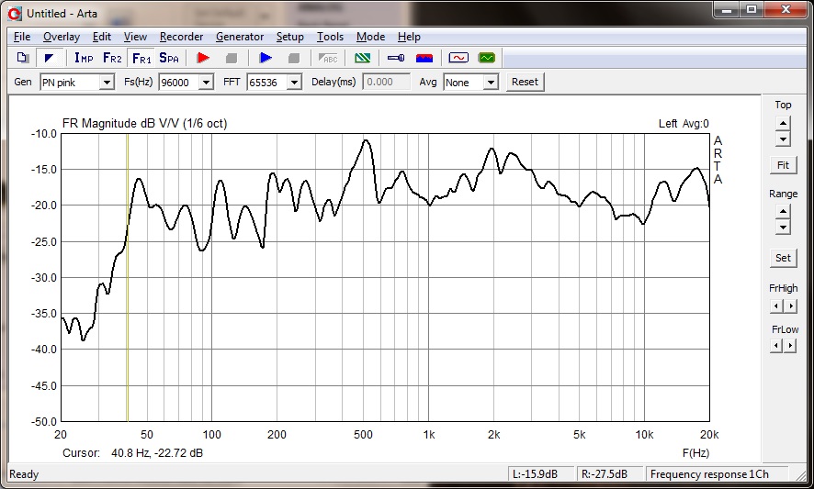This screenshot has width=814, height=489.
Task: Click the yellow cursor line in the graph
Action: point(128,277)
